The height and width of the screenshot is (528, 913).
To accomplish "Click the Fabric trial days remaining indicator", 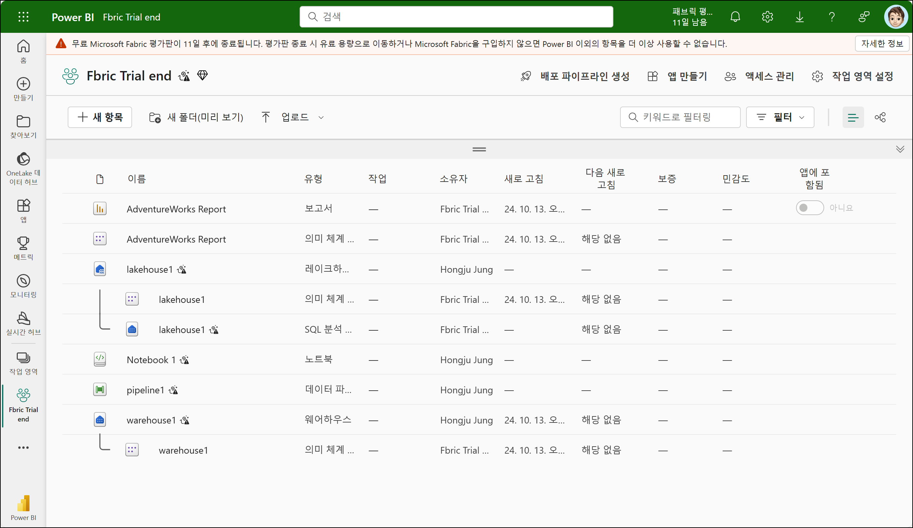I will click(x=692, y=17).
